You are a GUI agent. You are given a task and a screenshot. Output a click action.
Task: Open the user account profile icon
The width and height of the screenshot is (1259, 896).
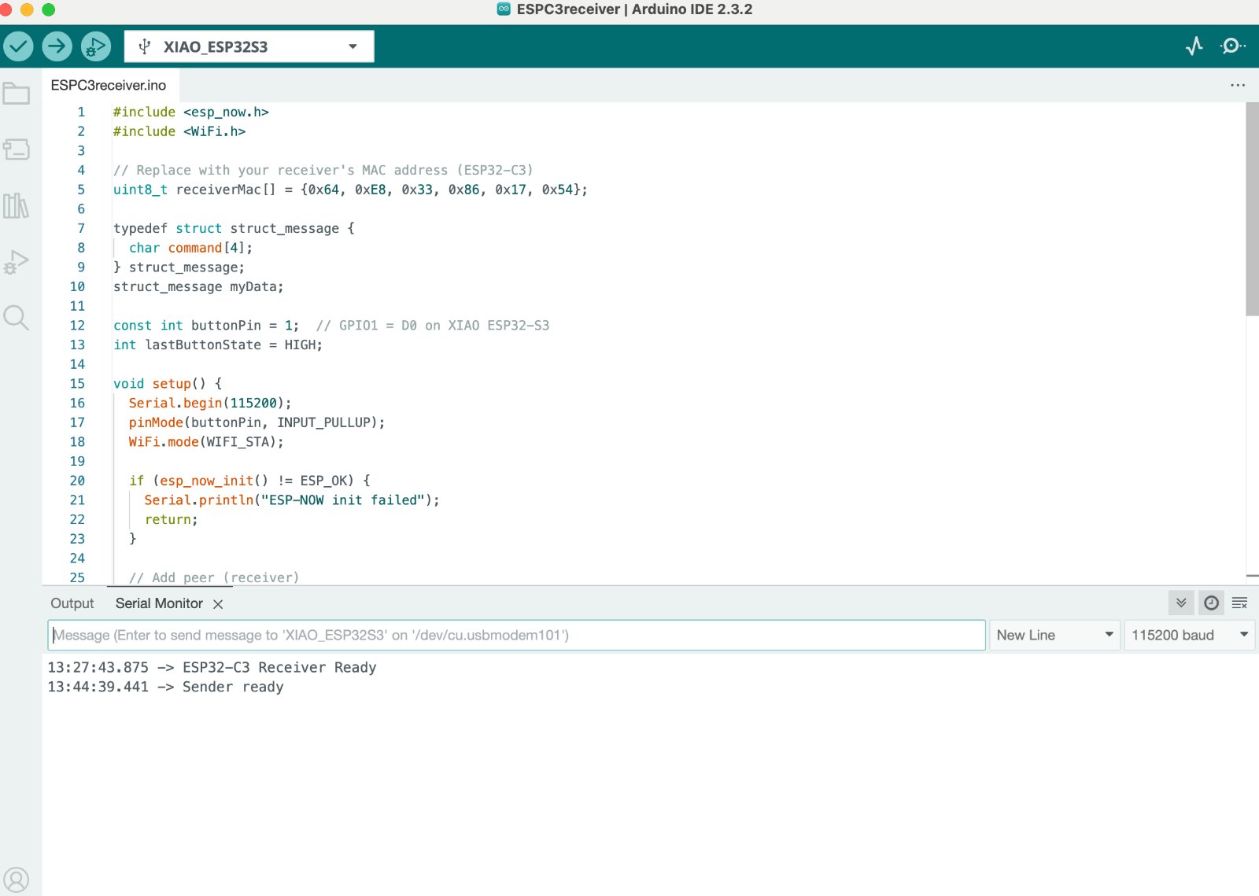coord(16,879)
